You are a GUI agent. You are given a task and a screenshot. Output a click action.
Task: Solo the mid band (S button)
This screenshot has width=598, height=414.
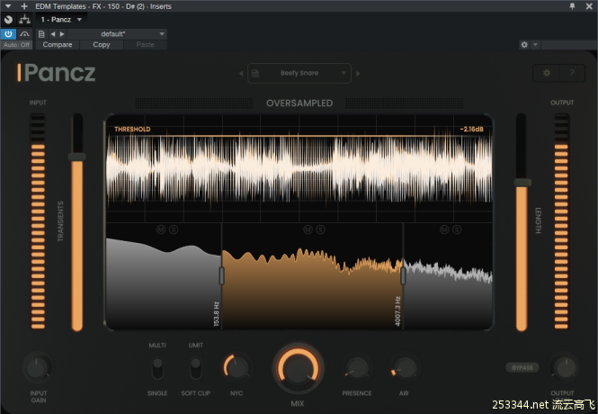[x=320, y=229]
